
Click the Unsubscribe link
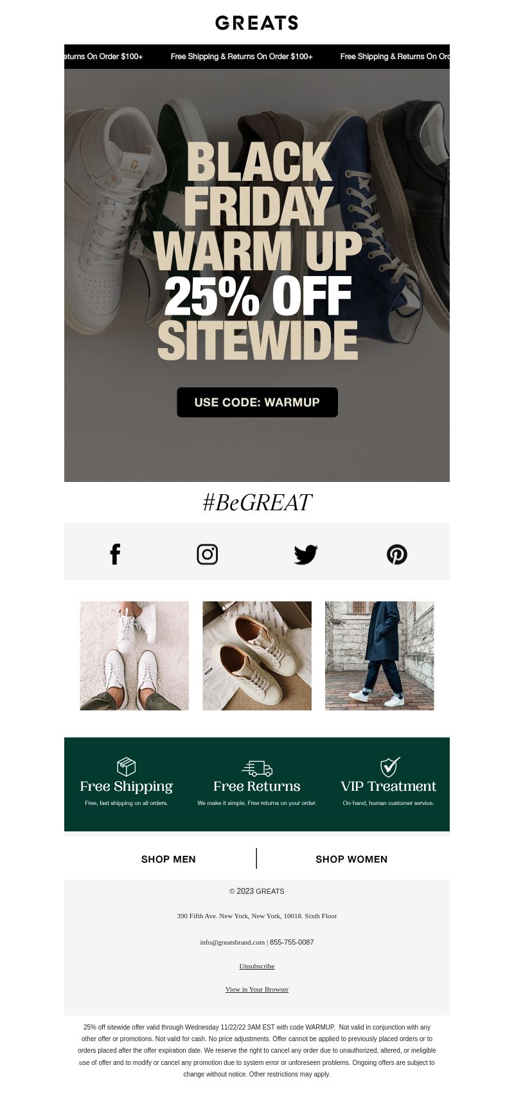[257, 966]
